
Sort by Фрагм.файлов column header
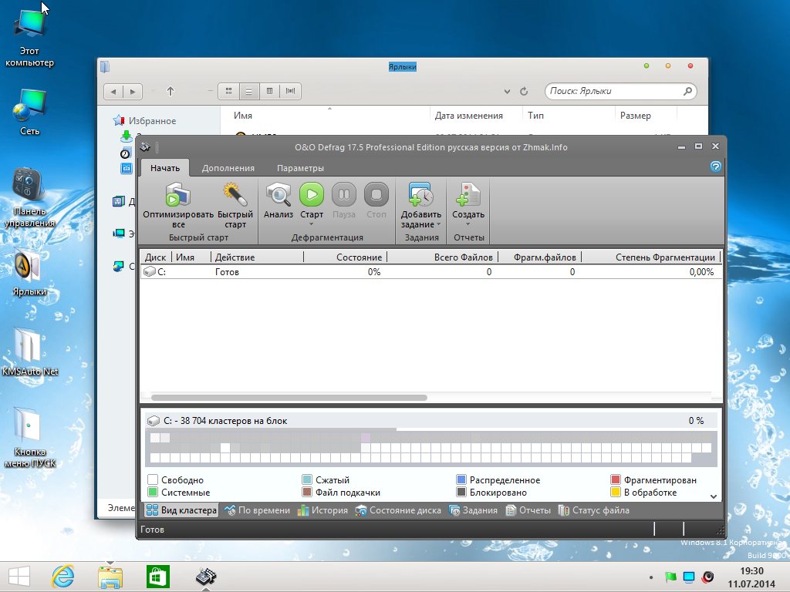pos(540,257)
